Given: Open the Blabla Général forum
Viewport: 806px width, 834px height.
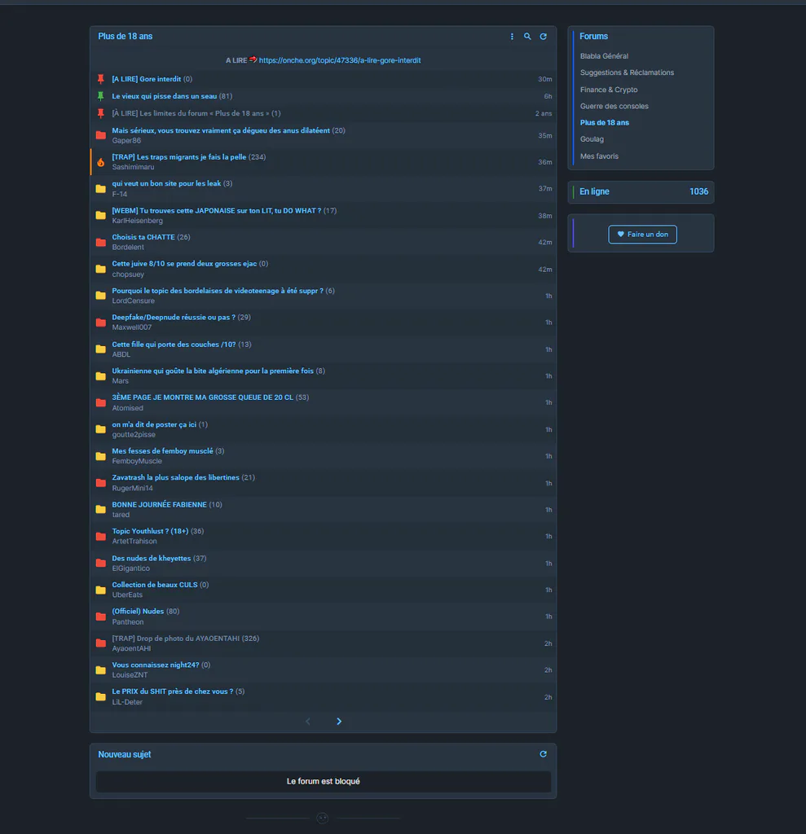Looking at the screenshot, I should tap(604, 56).
